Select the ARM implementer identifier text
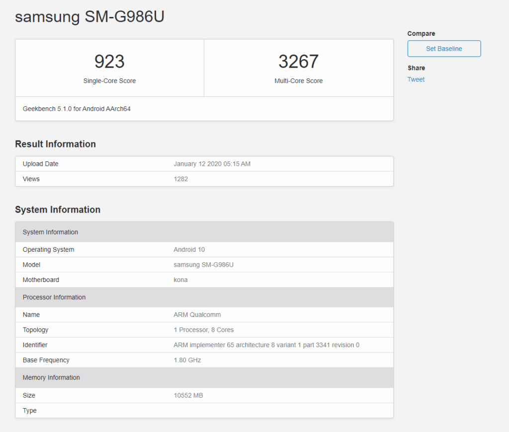The image size is (509, 432). point(266,345)
